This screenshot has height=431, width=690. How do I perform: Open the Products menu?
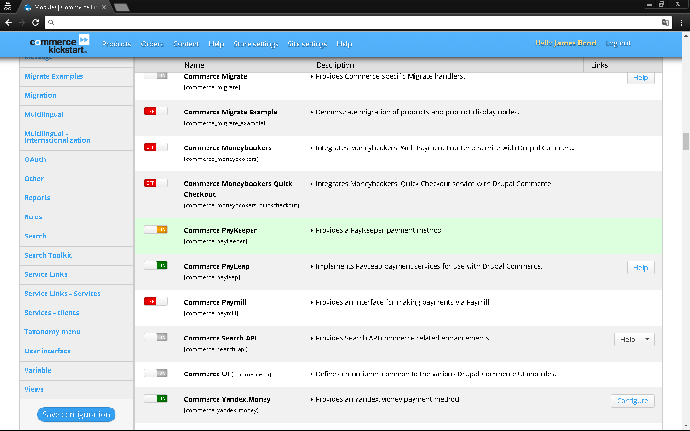116,44
